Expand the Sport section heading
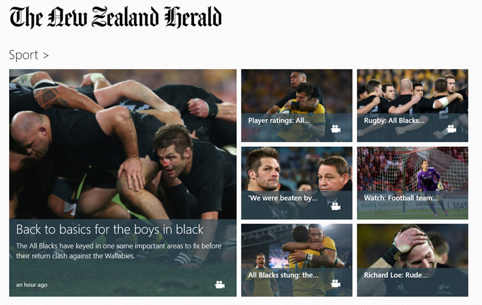The height and width of the screenshot is (305, 482). click(28, 55)
